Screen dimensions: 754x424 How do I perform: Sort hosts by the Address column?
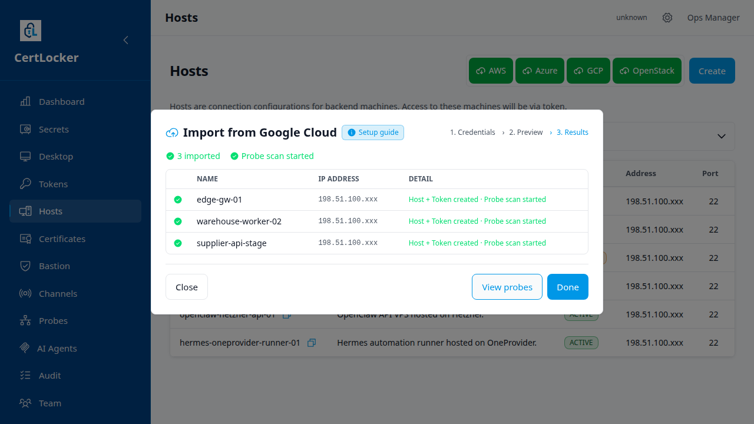pos(641,173)
